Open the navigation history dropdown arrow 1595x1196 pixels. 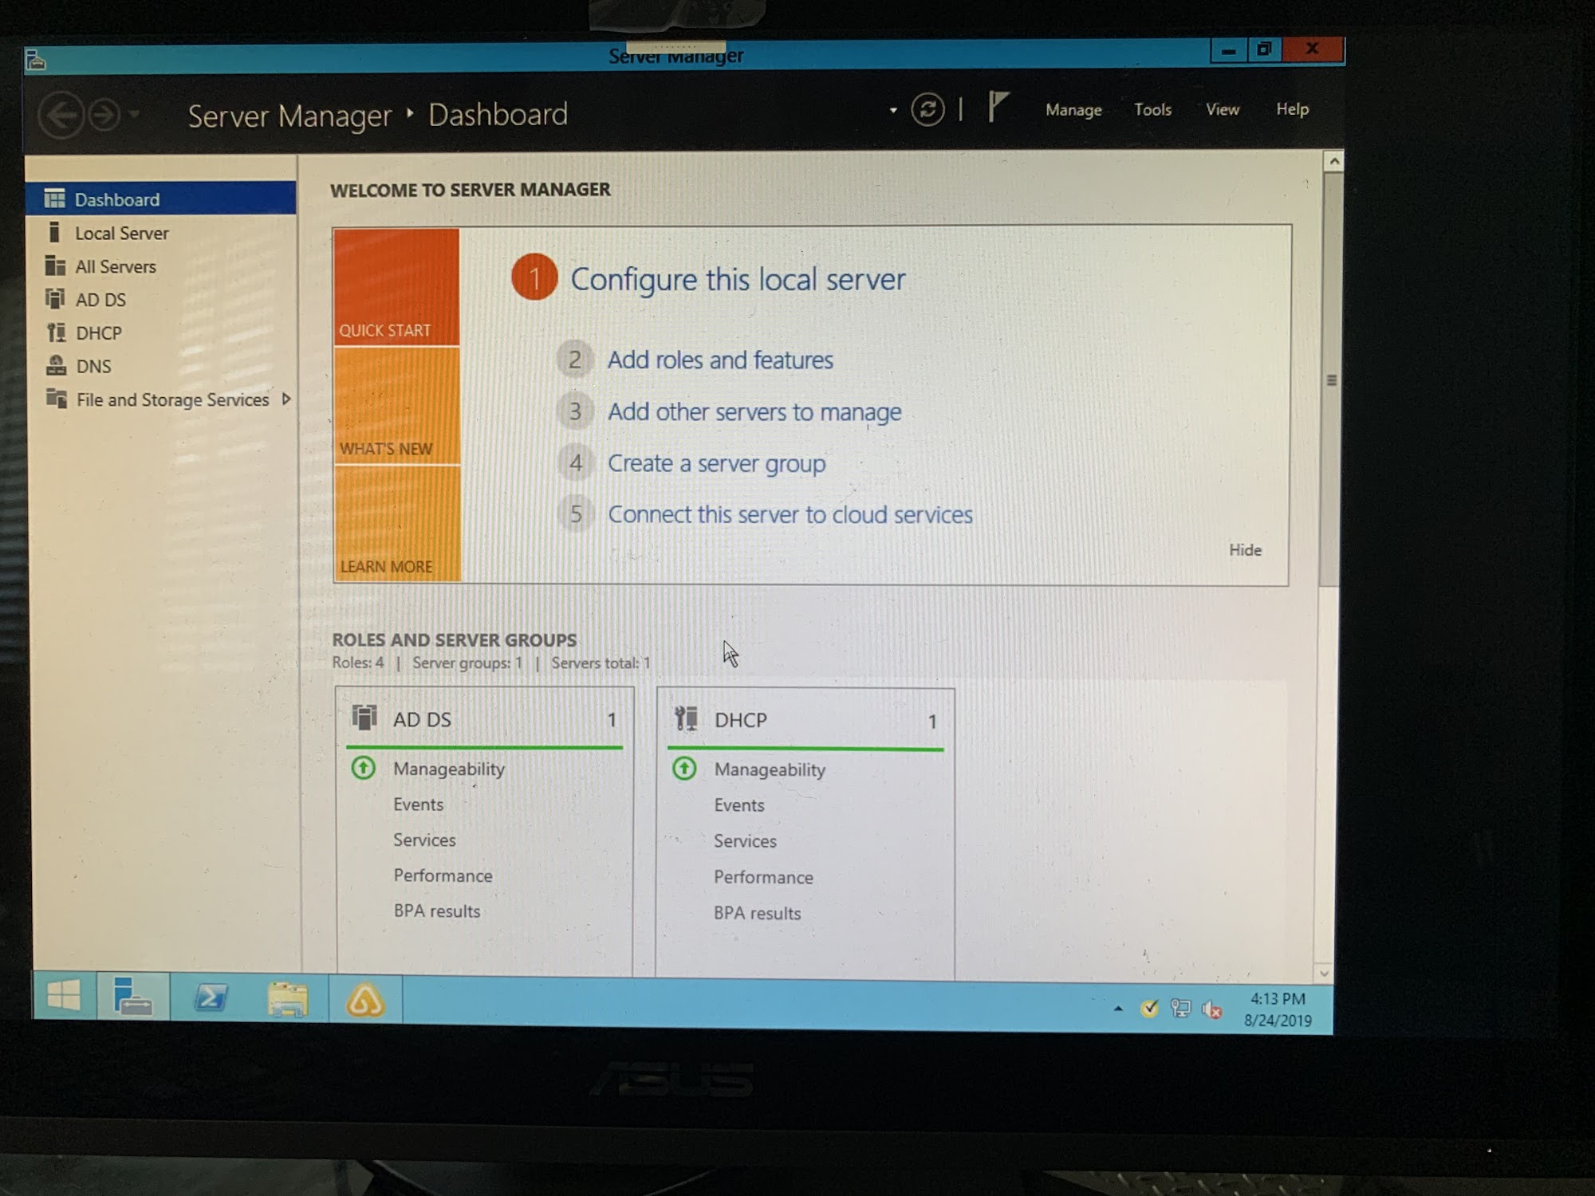[134, 115]
